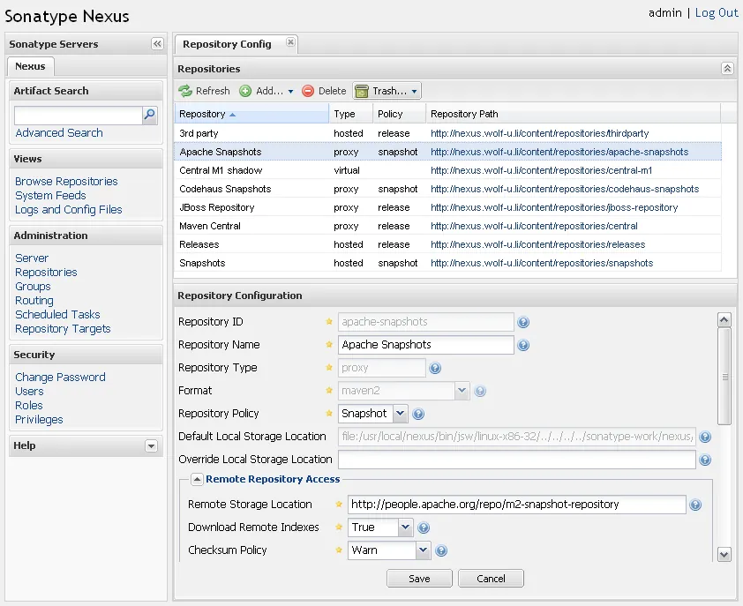Open the Add repository dropdown arrow
743x606 pixels.
[x=290, y=91]
